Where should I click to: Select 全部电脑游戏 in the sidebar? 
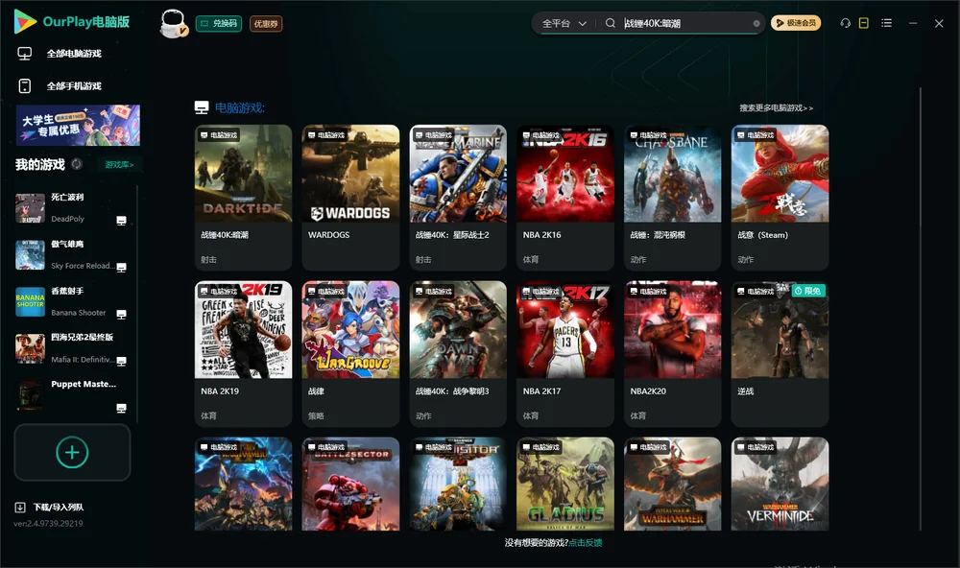[60, 54]
